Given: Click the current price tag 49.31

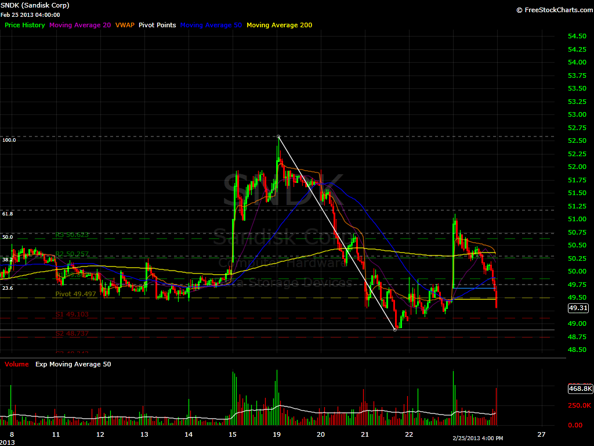Looking at the screenshot, I should pyautogui.click(x=578, y=308).
